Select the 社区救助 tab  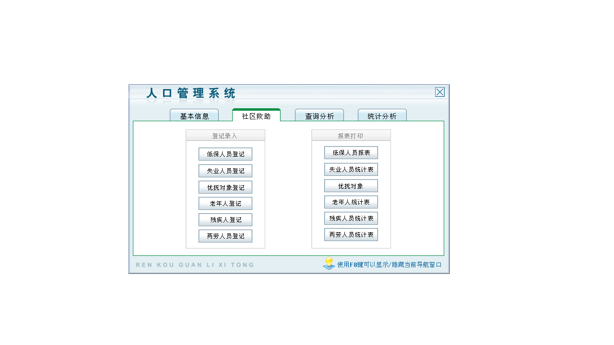click(x=257, y=115)
